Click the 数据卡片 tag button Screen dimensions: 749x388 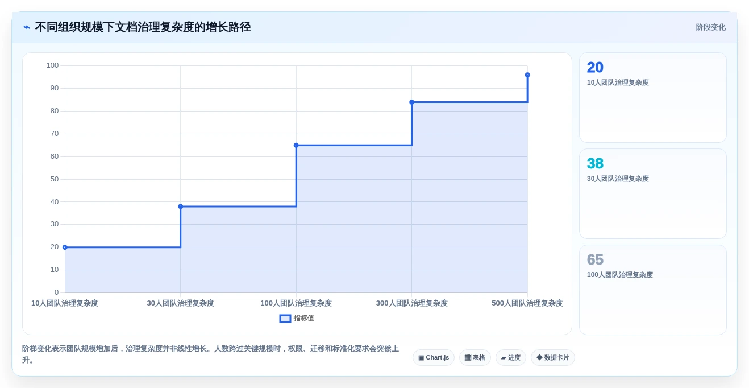coord(553,358)
